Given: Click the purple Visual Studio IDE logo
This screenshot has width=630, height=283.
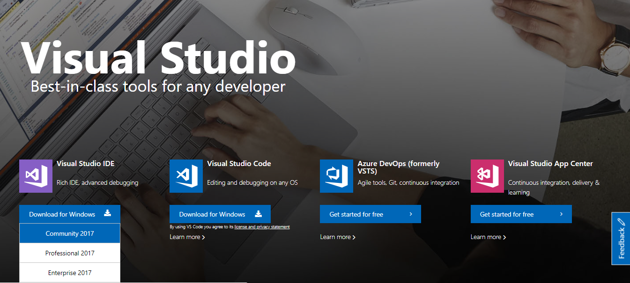Looking at the screenshot, I should pyautogui.click(x=36, y=176).
